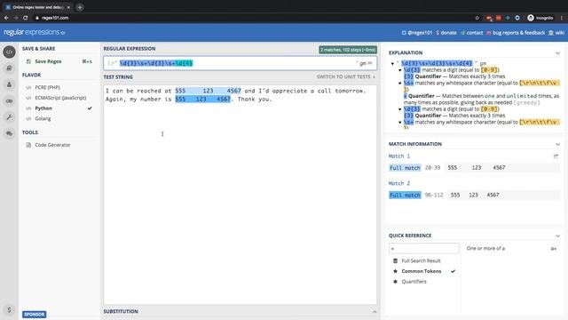Go back with the browser arrow

[x=6, y=18]
